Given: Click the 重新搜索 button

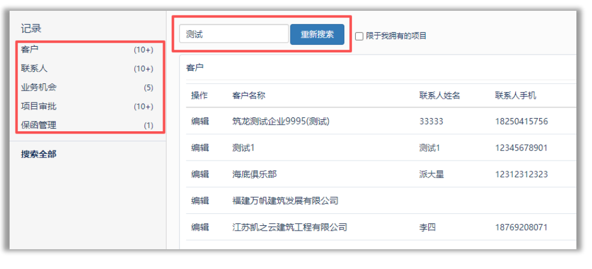Looking at the screenshot, I should (x=317, y=34).
